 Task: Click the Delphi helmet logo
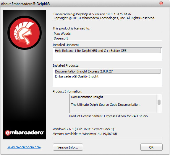25,33
